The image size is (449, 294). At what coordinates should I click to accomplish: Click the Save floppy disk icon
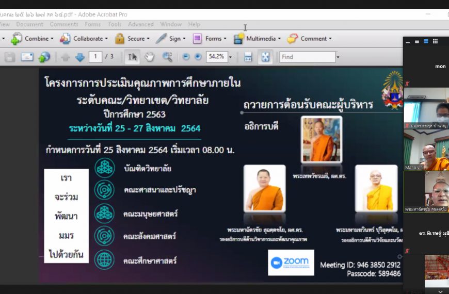(x=9, y=57)
